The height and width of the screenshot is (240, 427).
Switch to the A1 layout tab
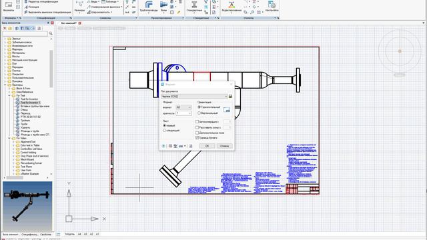pos(97,234)
